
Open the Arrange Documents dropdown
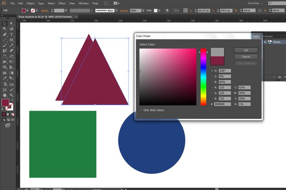coord(116,3)
